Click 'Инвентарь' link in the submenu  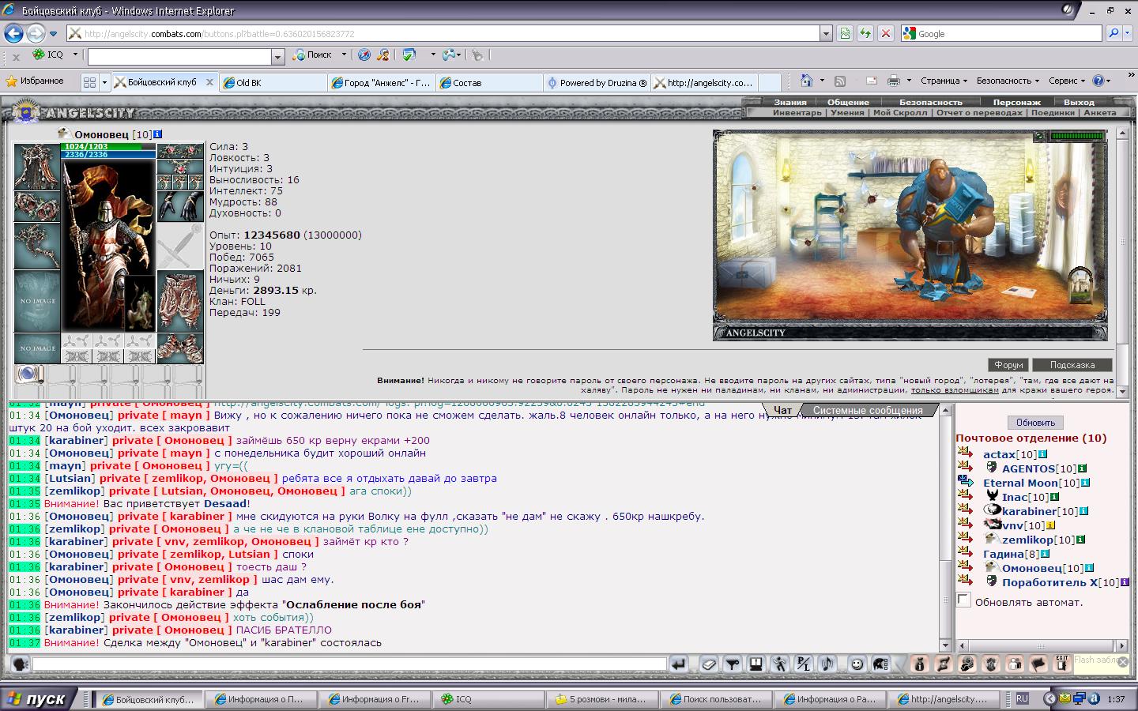(797, 112)
